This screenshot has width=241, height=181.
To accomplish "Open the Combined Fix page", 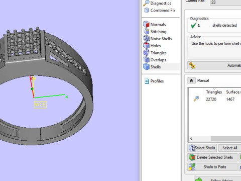I will tap(160, 11).
